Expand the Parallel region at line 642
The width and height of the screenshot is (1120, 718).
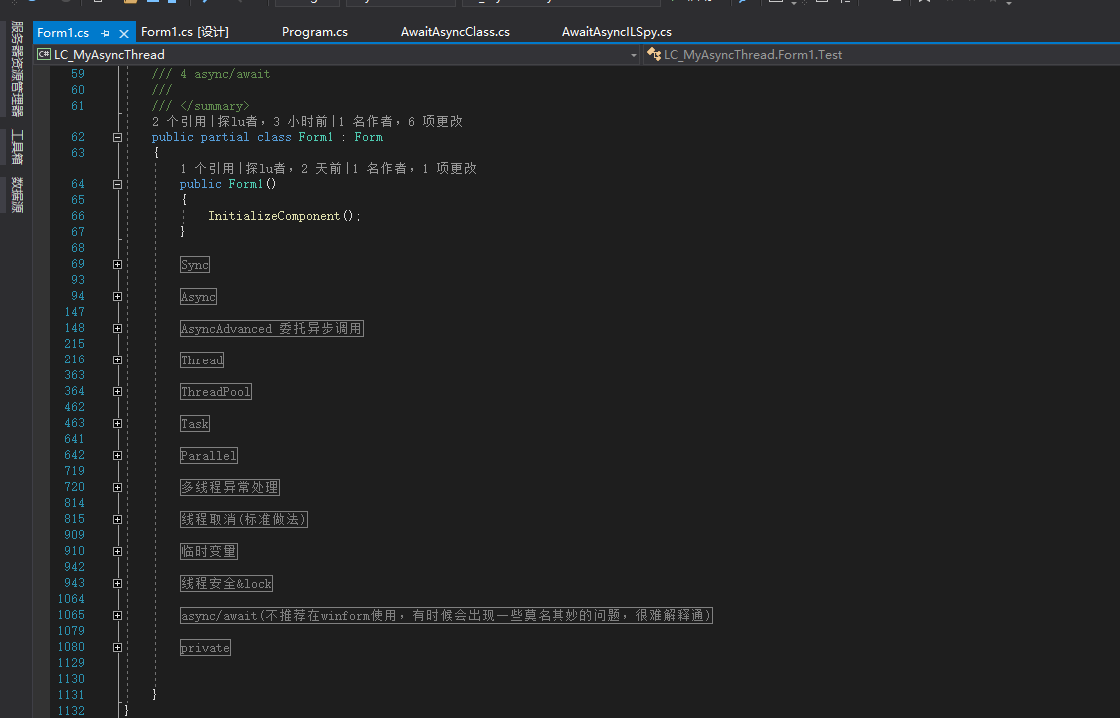tap(117, 456)
